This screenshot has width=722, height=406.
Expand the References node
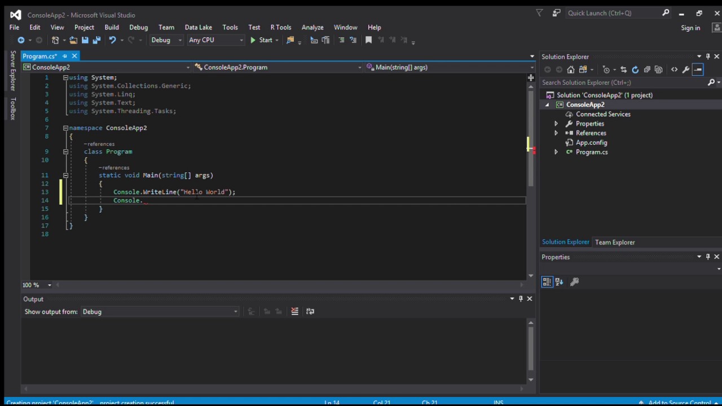(x=556, y=133)
